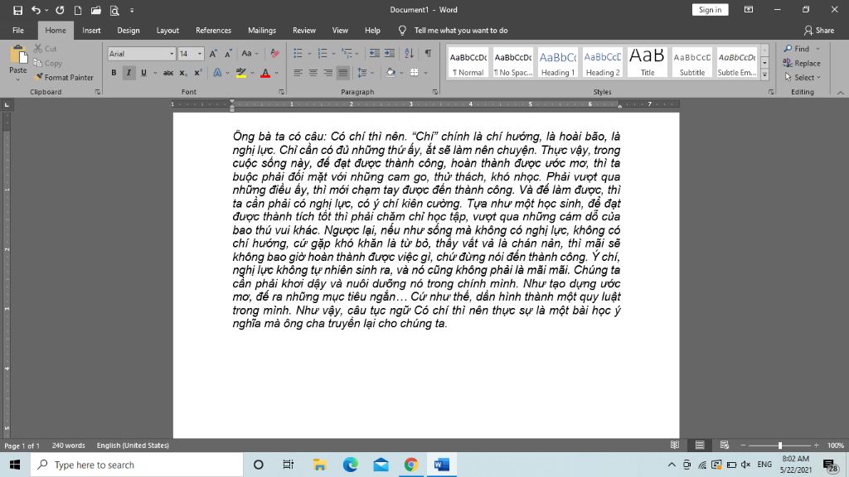The height and width of the screenshot is (477, 849).
Task: Toggle justify alignment
Action: click(x=342, y=73)
